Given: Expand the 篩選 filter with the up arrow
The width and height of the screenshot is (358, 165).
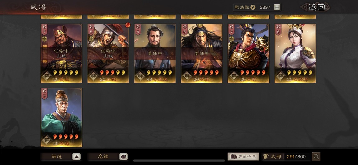Looking at the screenshot, I should (77, 157).
